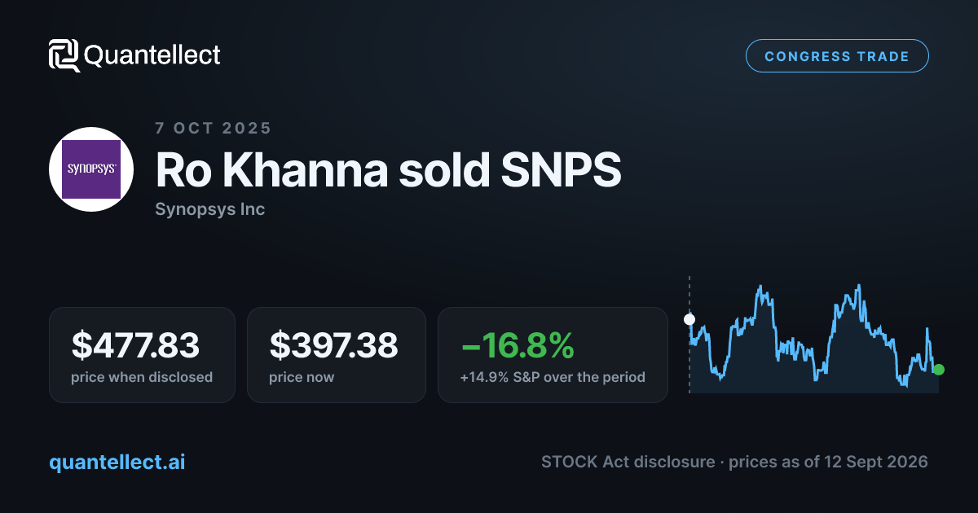978x513 pixels.
Task: Click the +14.9% S&P comparison text
Action: (x=553, y=377)
